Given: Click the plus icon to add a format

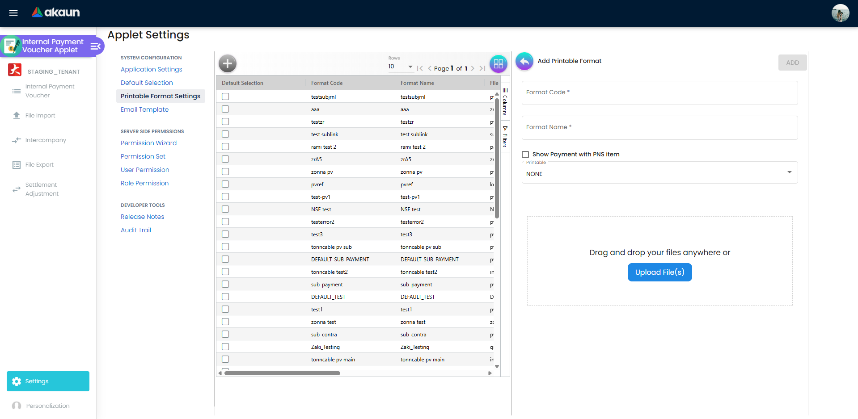Looking at the screenshot, I should point(227,63).
